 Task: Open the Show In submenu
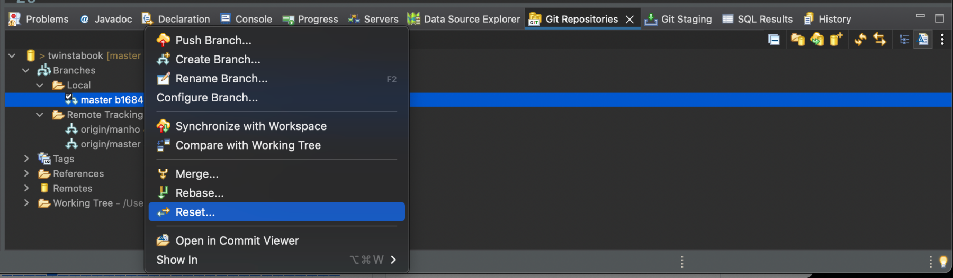click(276, 260)
